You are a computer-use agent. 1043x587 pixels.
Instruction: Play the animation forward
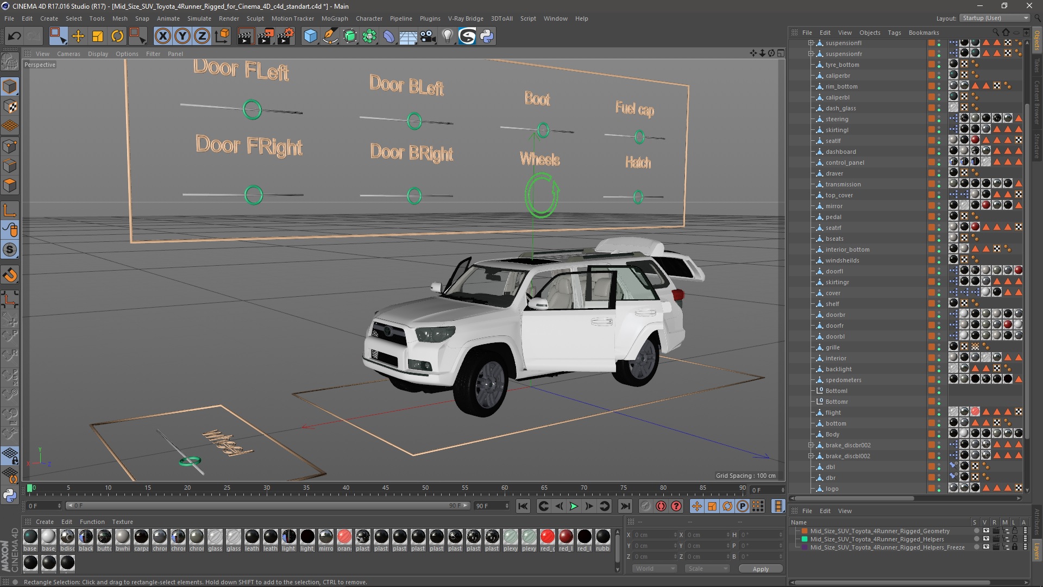click(574, 506)
